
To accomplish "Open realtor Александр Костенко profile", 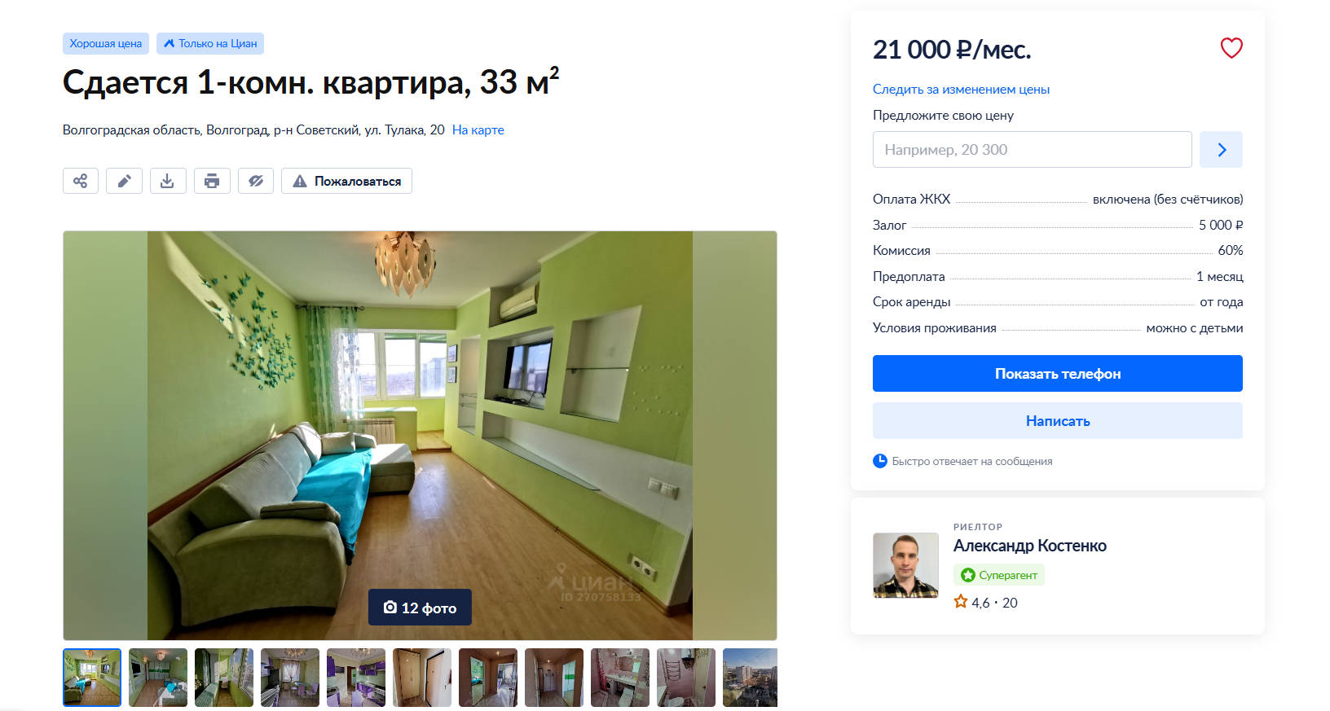I will click(1030, 546).
